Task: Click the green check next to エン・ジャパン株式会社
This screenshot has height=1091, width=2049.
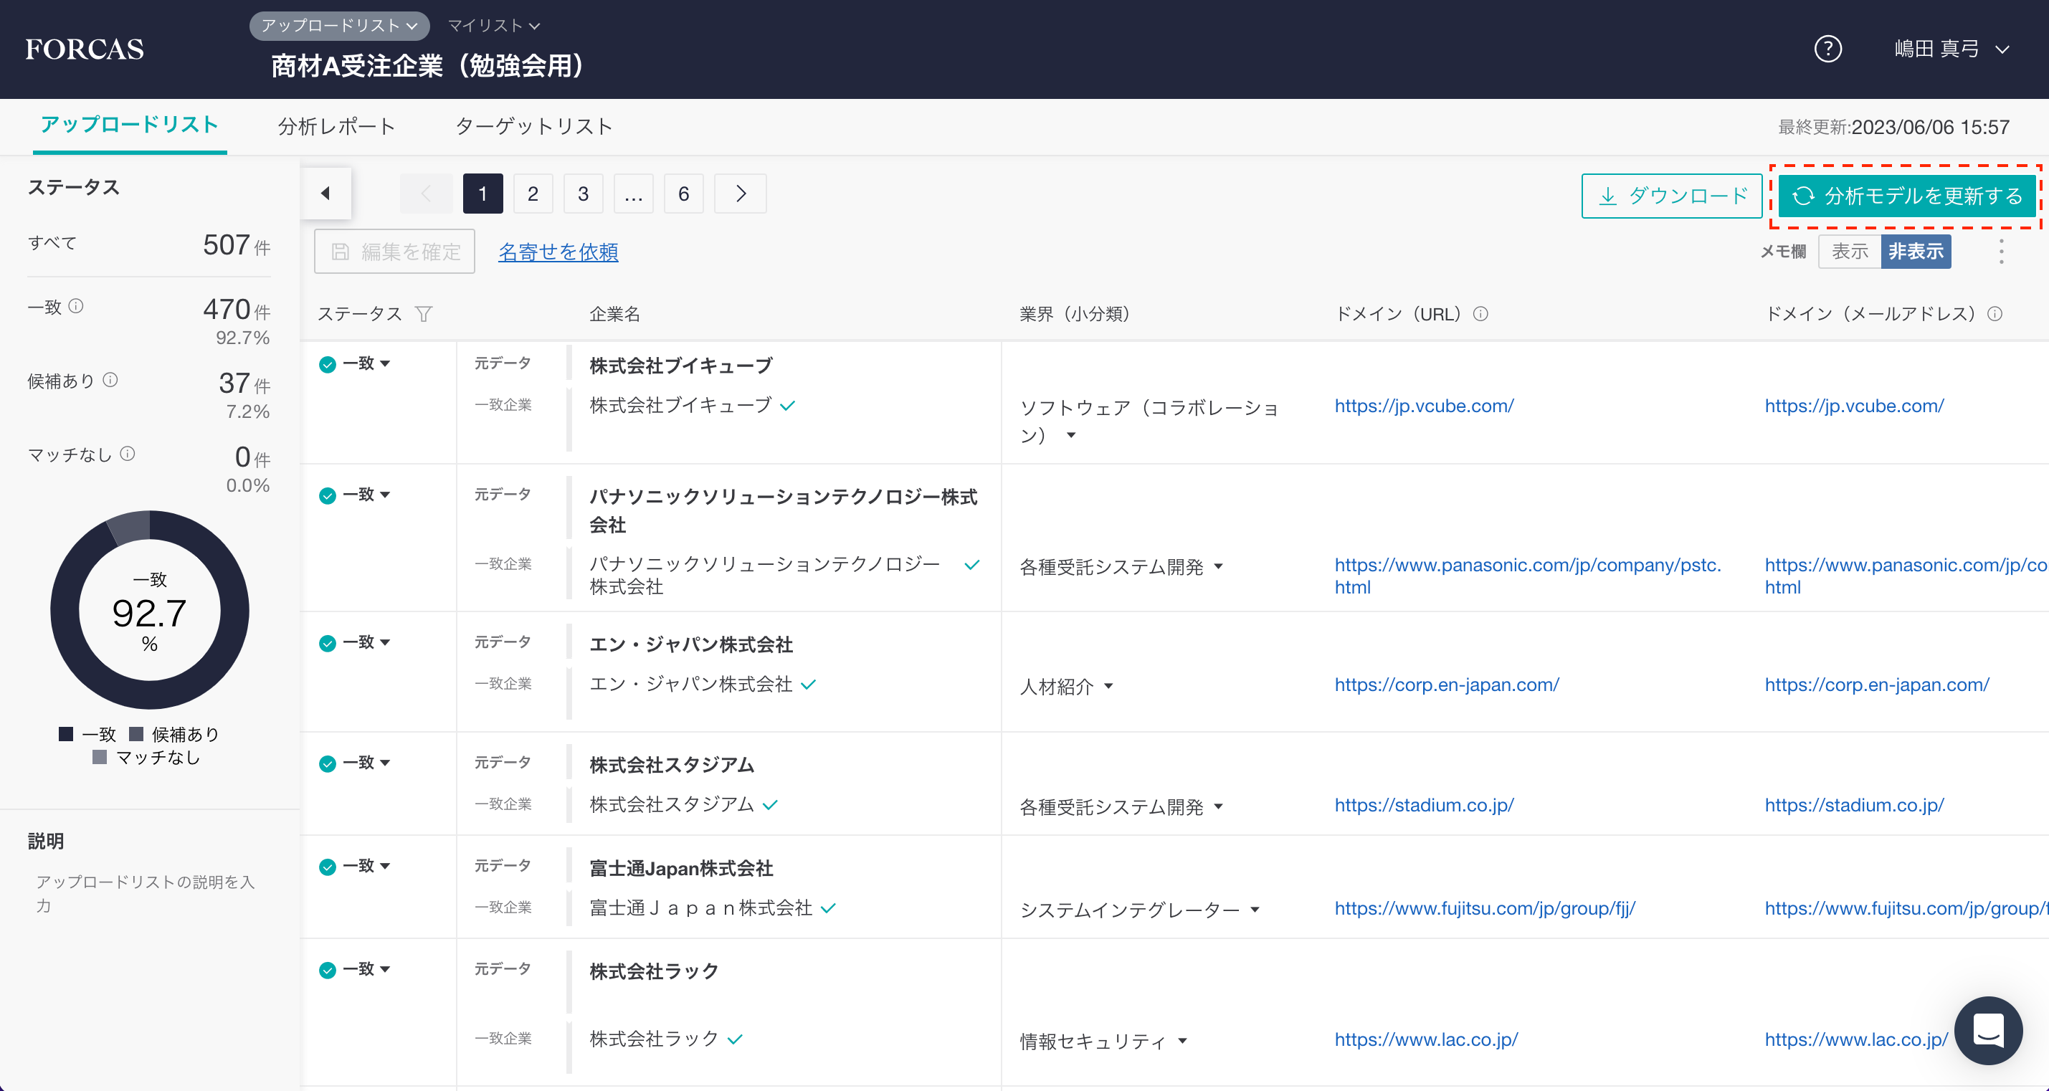Action: 808,685
